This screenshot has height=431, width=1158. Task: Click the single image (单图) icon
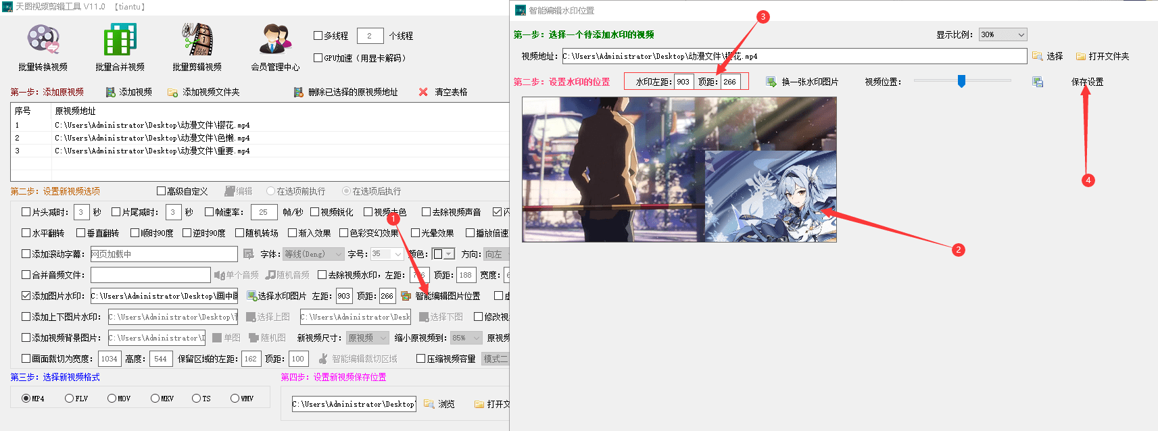click(217, 338)
